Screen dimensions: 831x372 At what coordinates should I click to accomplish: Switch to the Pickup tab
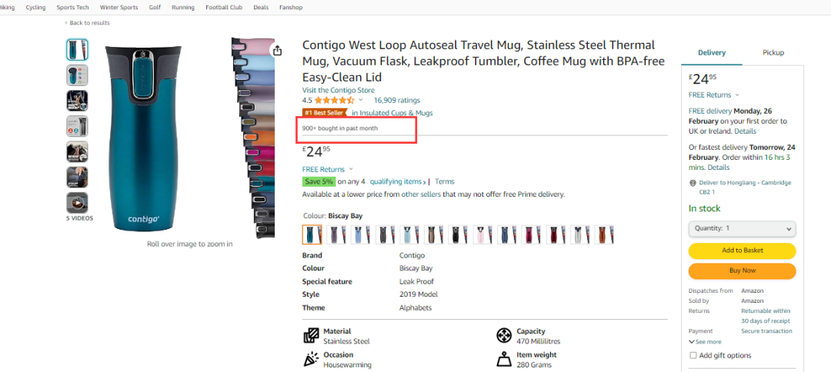tap(773, 53)
